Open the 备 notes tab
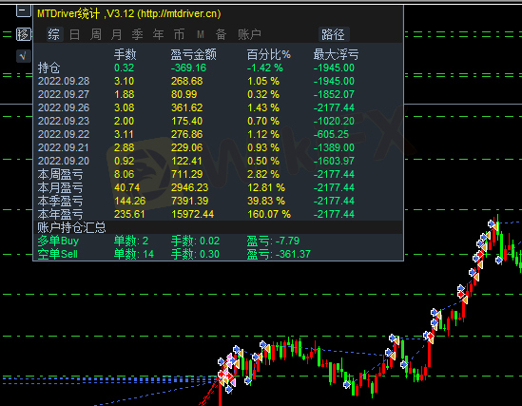The height and width of the screenshot is (406, 522). pos(221,34)
